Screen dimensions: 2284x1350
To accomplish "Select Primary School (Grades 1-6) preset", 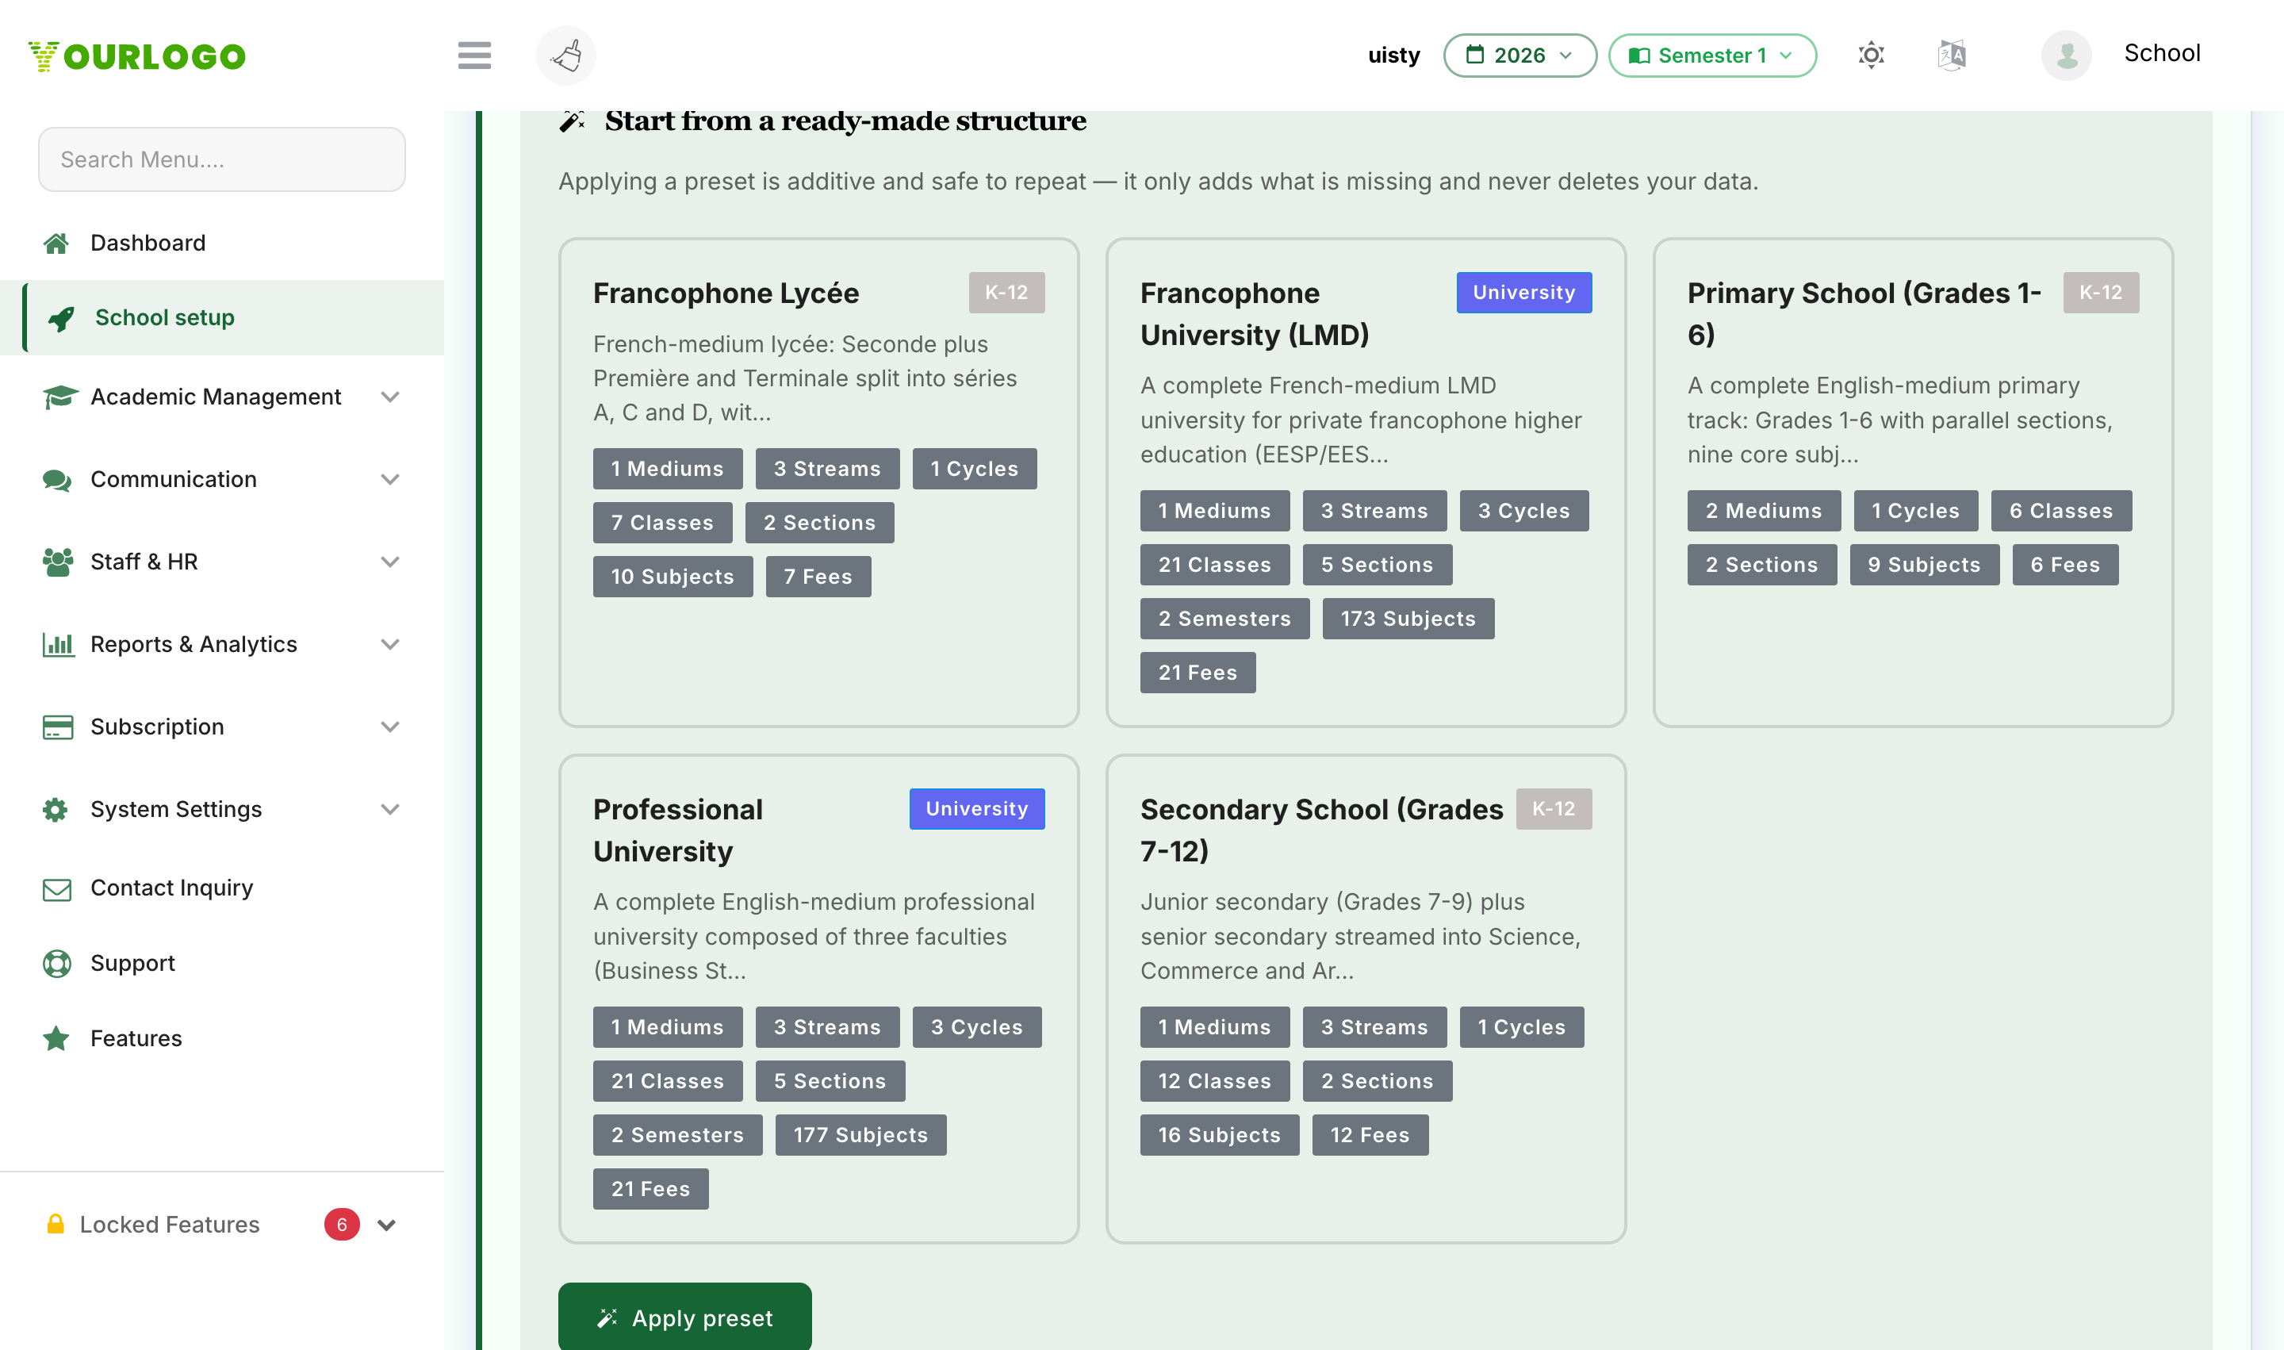I will tap(1913, 482).
